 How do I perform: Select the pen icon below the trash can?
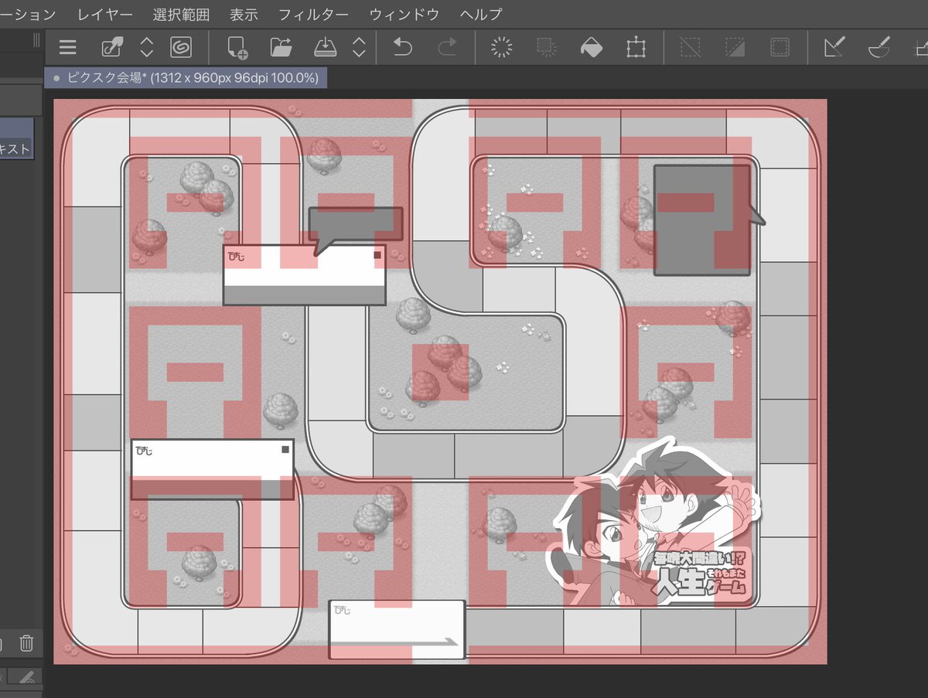(26, 679)
